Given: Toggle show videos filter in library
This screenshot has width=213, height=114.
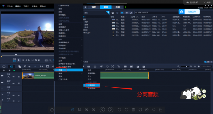Looking at the screenshot, I should tap(122, 13).
